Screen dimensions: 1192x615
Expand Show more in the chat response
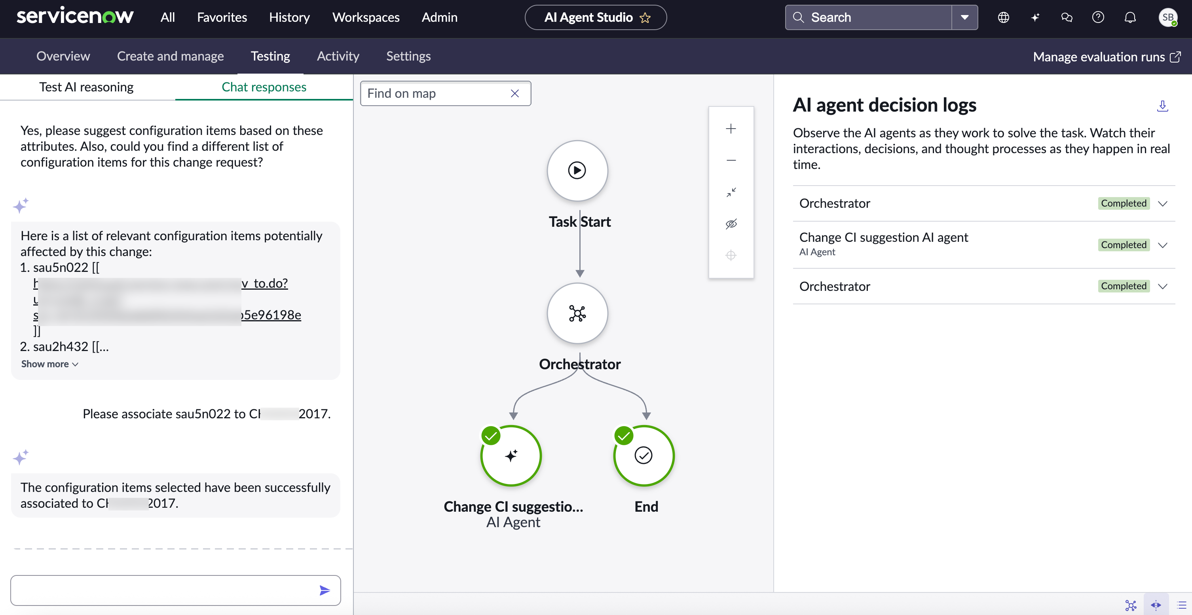[x=49, y=364]
